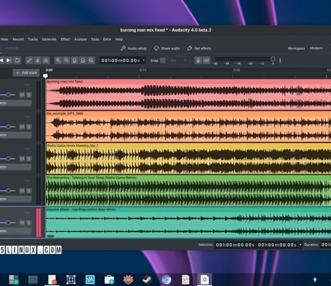
Task: Launch Steam from the taskbar
Action: 147,280
